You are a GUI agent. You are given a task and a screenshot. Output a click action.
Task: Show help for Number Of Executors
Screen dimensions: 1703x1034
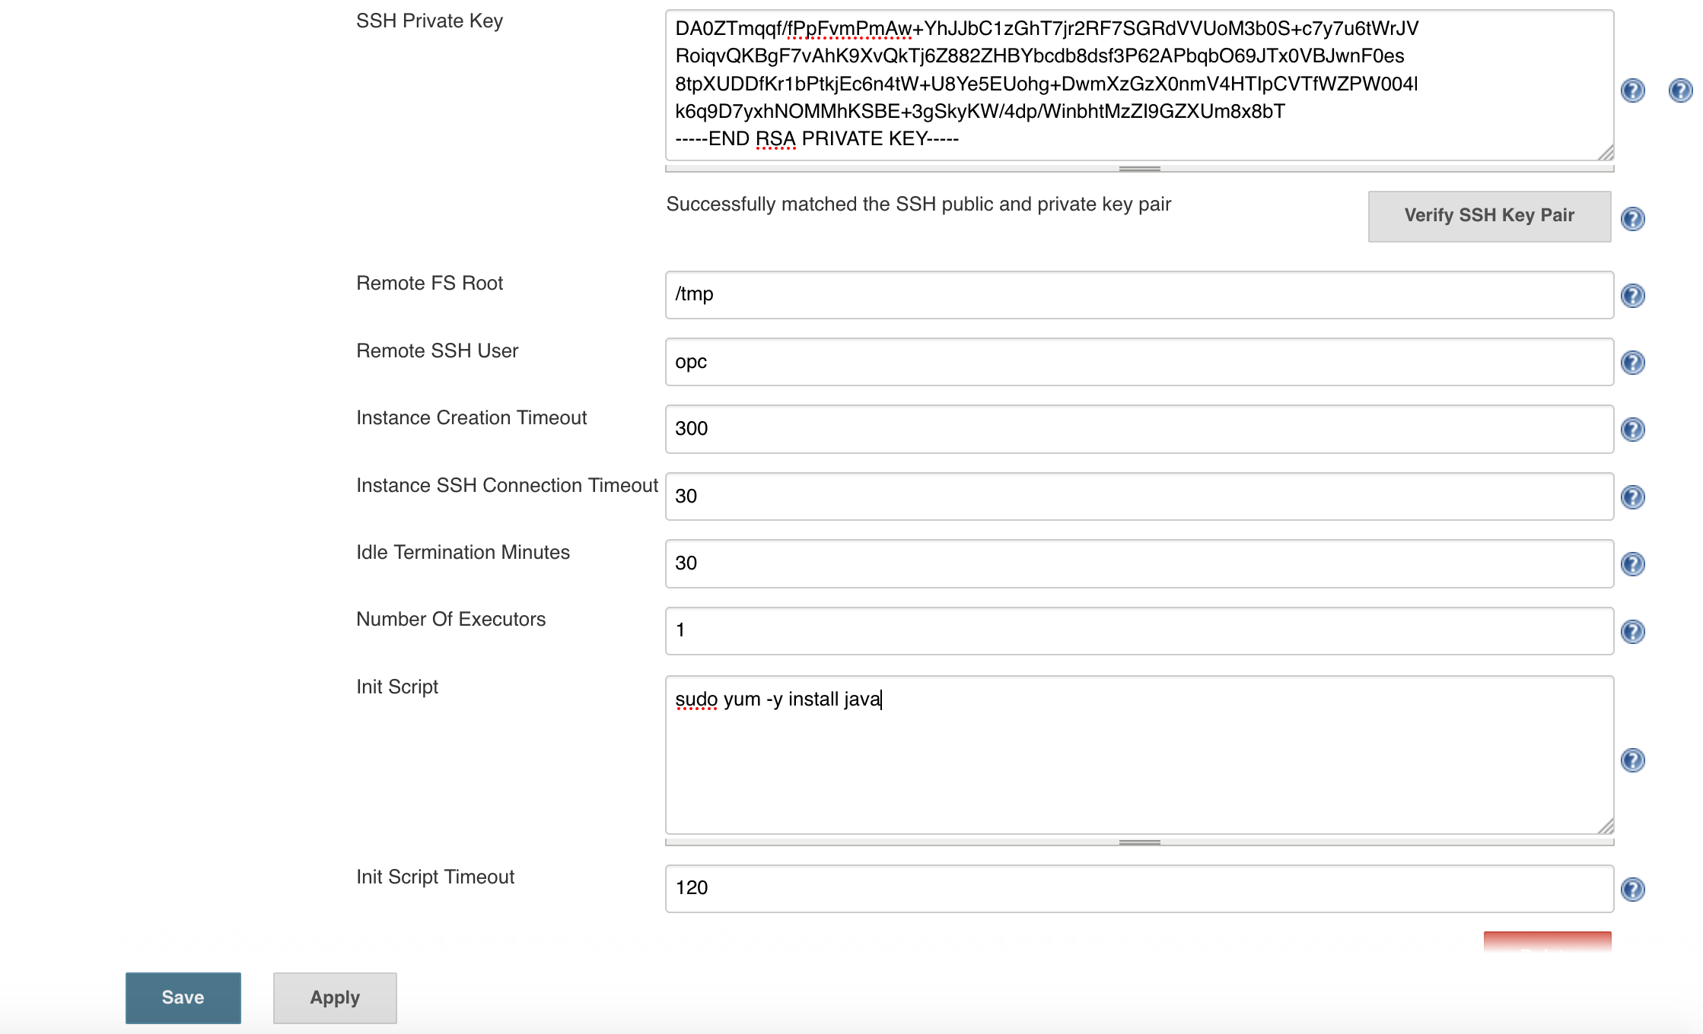(x=1633, y=632)
